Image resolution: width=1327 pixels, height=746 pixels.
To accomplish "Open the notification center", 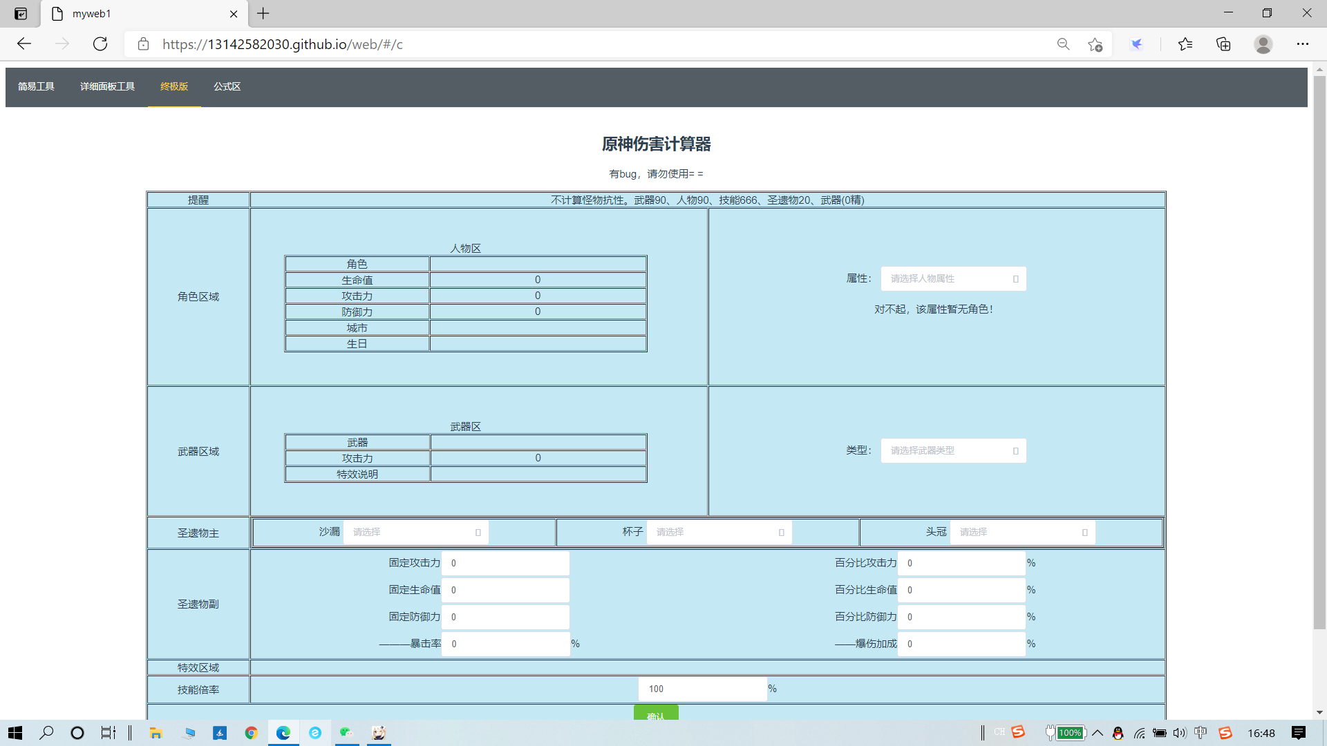I will tap(1299, 733).
